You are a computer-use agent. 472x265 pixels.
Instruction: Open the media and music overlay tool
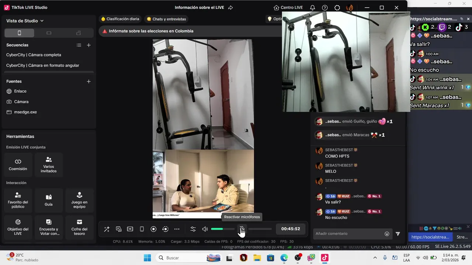pos(119,229)
